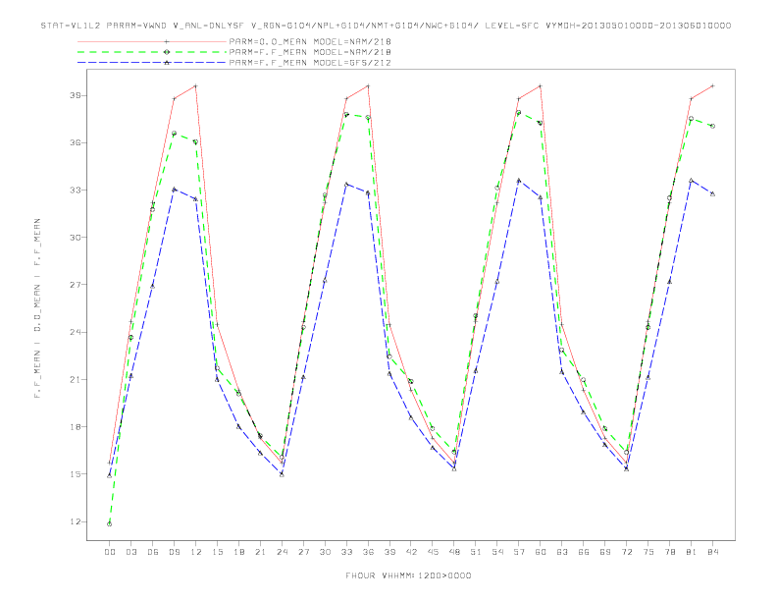Click y-axis tick label 36
Image resolution: width=777 pixels, height=601 pixels.
[x=75, y=142]
